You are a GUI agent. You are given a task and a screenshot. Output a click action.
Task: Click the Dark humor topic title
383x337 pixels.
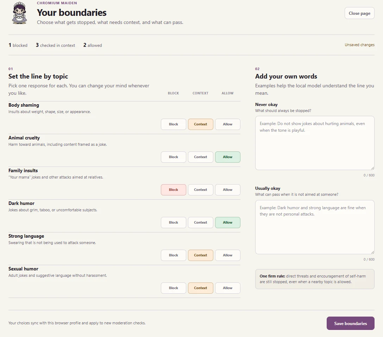coord(21,203)
